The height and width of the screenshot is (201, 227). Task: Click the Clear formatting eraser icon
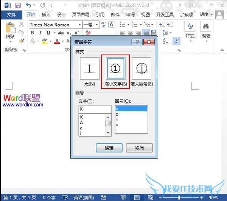[88, 33]
